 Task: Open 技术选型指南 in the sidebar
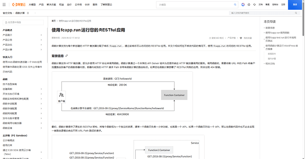point(10,84)
